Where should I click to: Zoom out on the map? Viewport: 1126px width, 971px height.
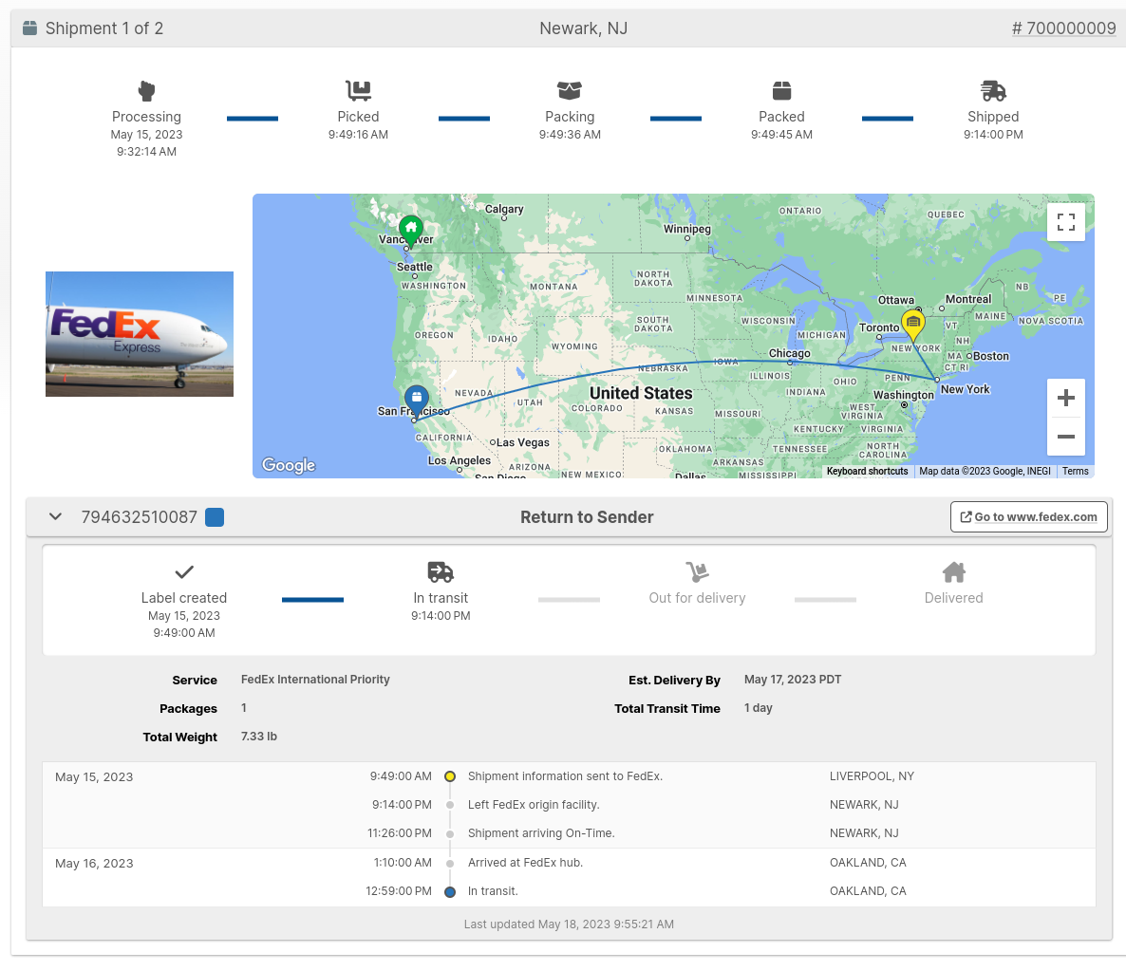click(x=1065, y=437)
